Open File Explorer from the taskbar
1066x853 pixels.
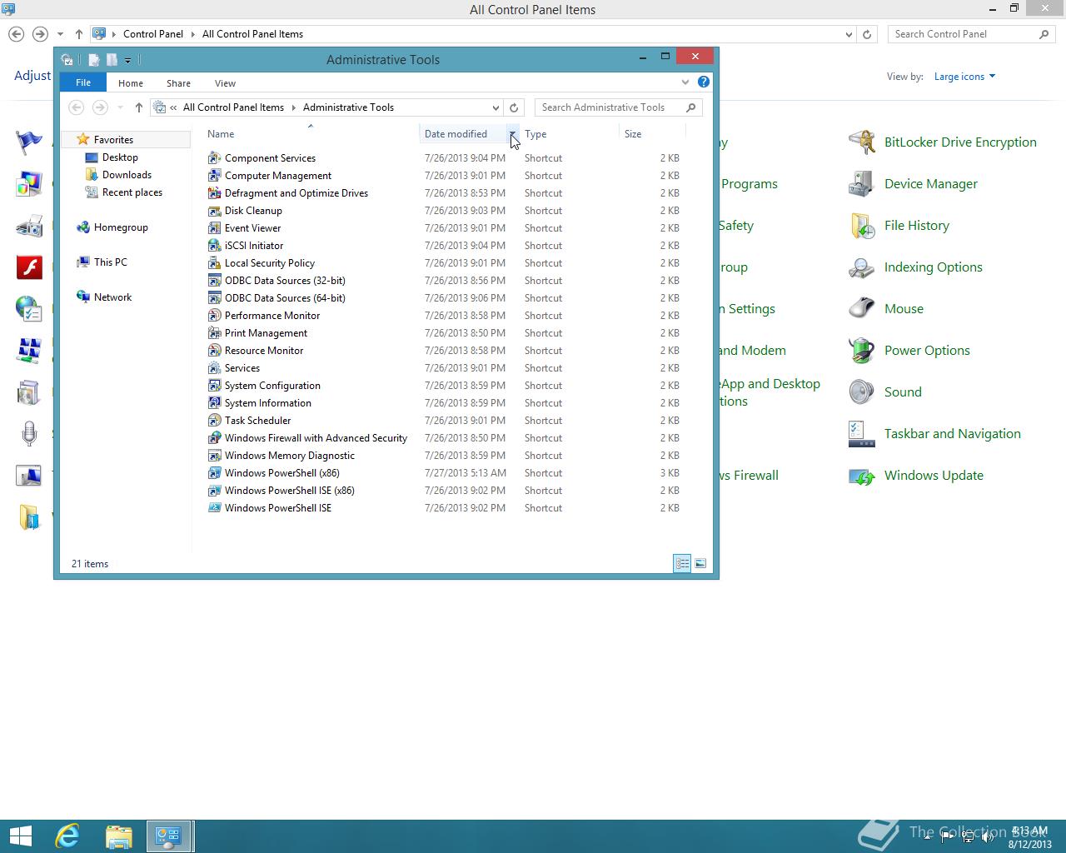pyautogui.click(x=119, y=836)
